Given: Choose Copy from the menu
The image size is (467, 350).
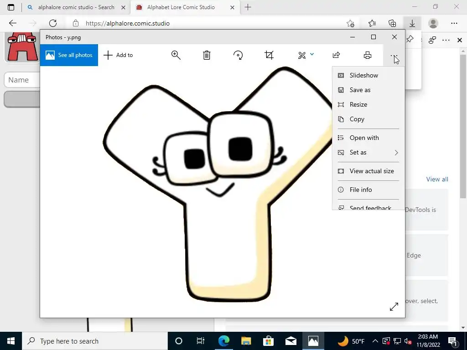Looking at the screenshot, I should point(368,119).
